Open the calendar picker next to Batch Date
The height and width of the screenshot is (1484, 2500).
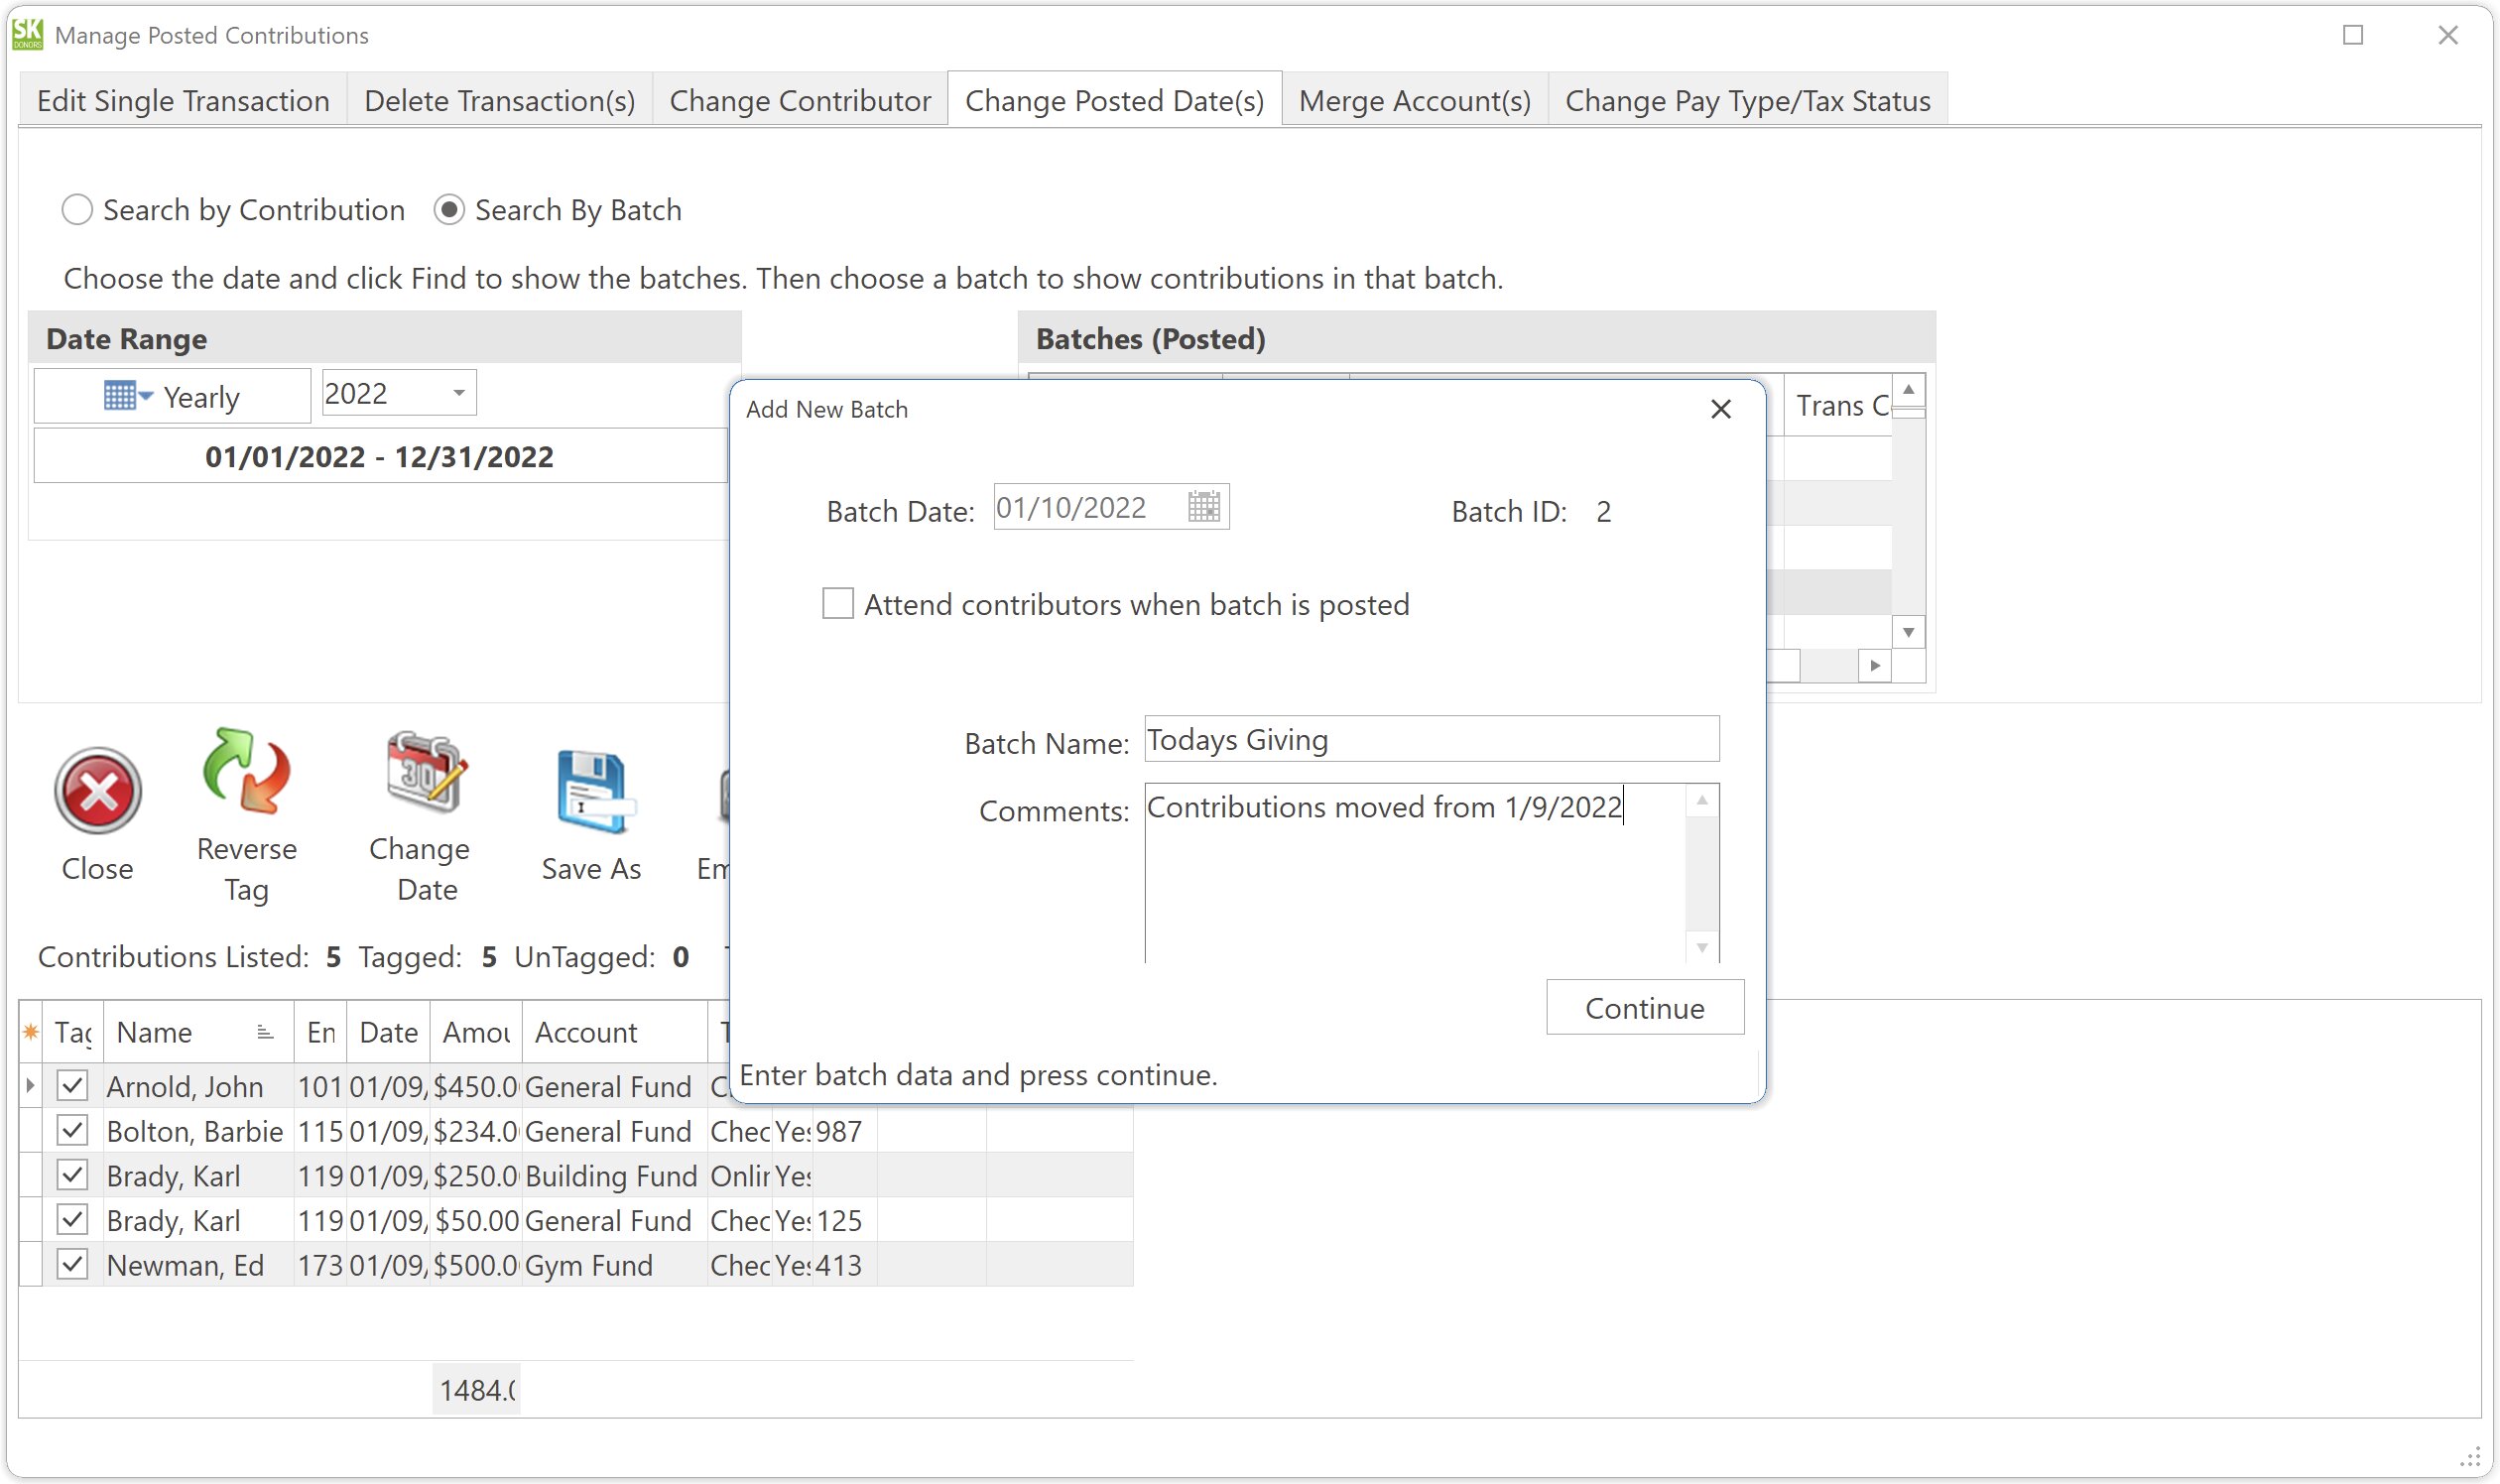(1203, 507)
